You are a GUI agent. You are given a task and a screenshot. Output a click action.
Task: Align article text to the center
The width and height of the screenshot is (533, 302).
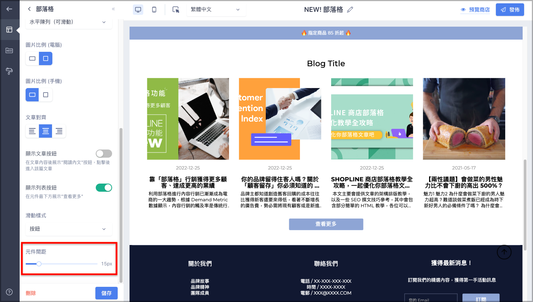click(x=46, y=131)
